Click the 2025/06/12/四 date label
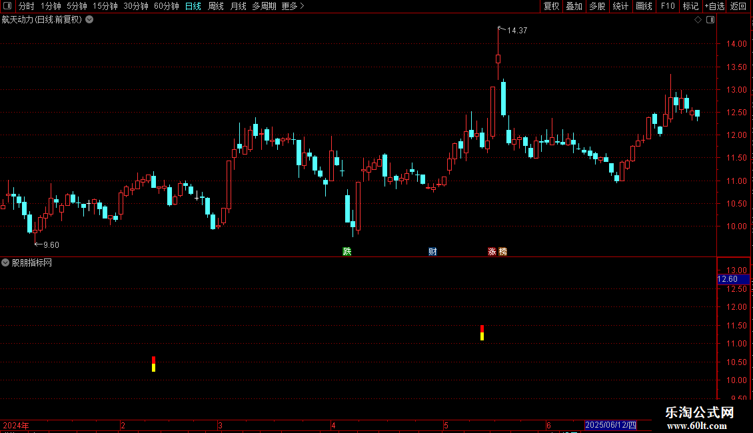 point(611,425)
